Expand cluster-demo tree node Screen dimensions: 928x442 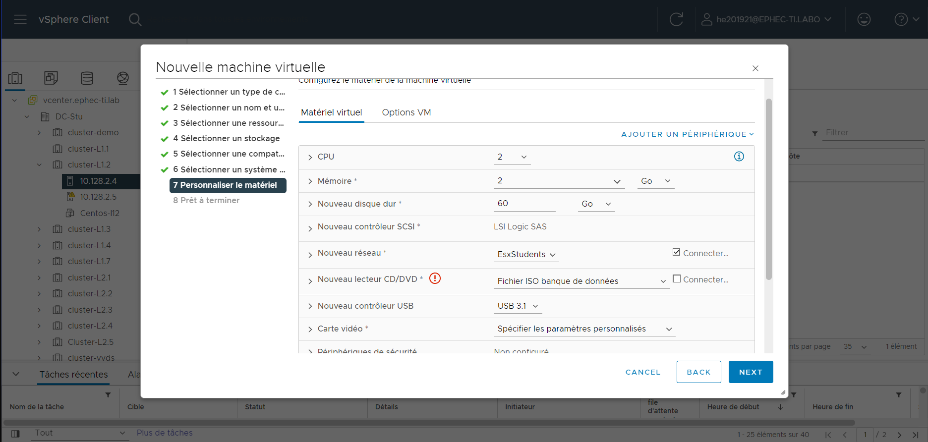[x=39, y=133]
